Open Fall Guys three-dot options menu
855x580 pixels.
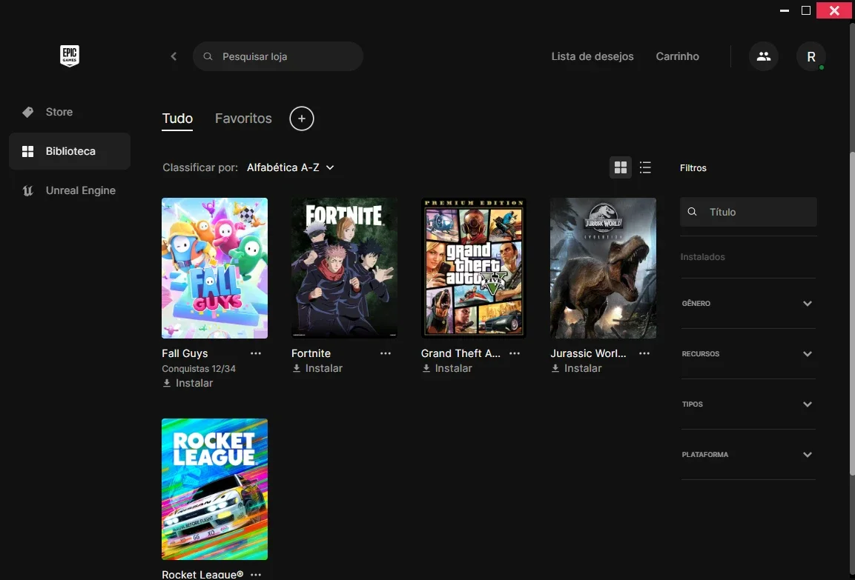tap(256, 353)
